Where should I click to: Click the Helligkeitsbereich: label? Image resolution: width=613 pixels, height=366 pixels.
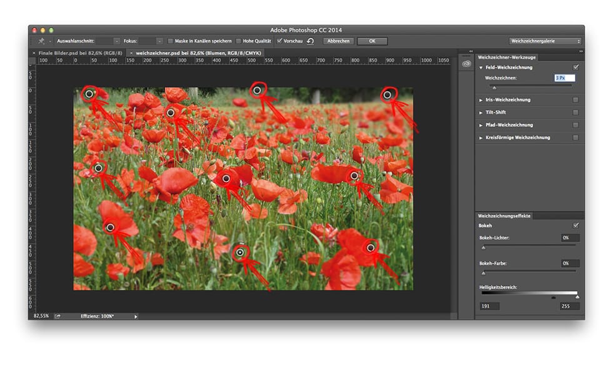pyautogui.click(x=498, y=287)
